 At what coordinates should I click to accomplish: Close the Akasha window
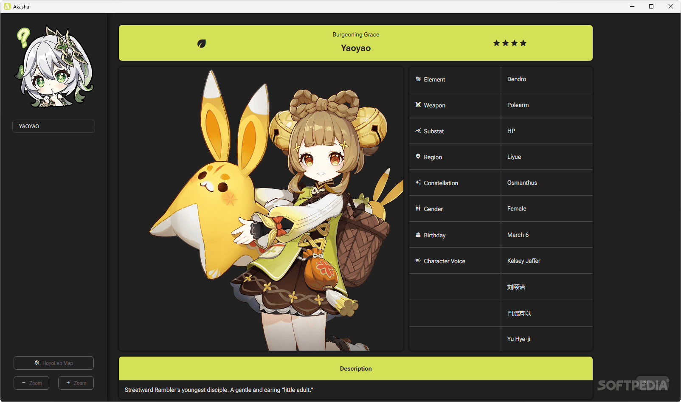[x=671, y=6]
